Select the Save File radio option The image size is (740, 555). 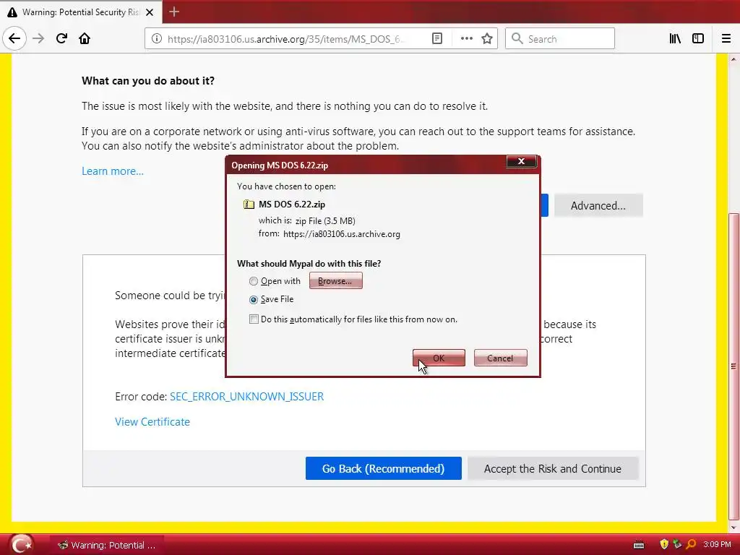254,300
